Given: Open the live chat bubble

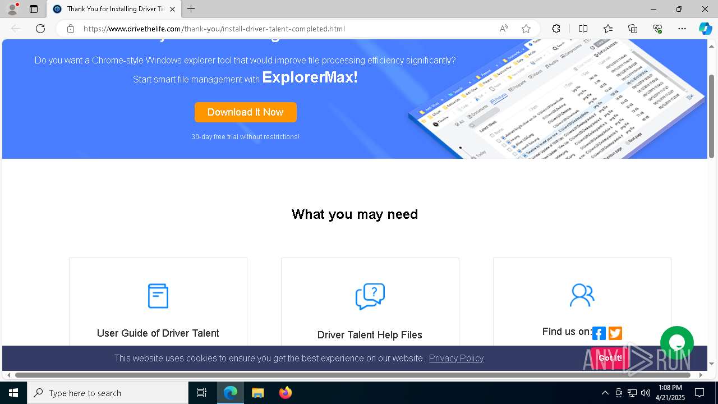Looking at the screenshot, I should pyautogui.click(x=677, y=343).
